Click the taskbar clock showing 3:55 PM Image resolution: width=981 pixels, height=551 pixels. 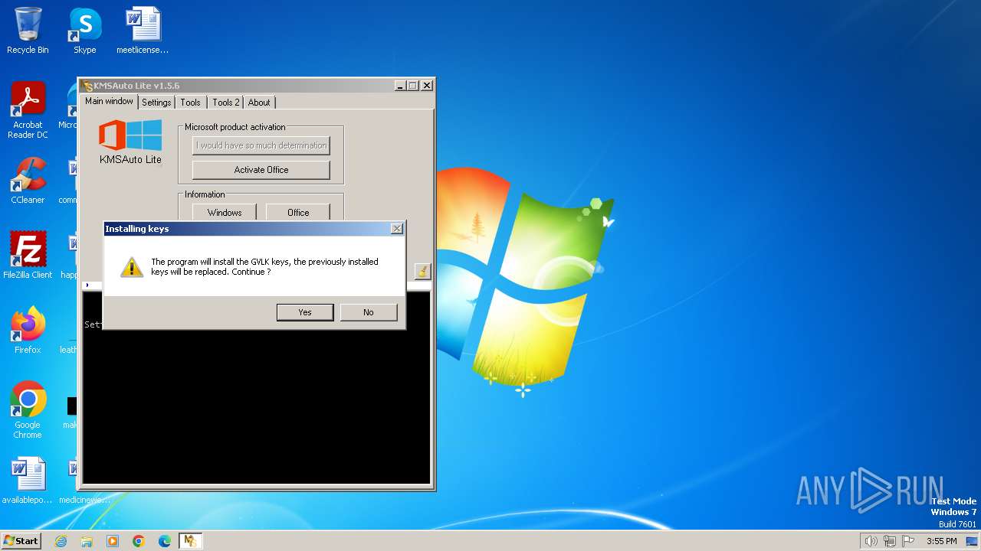(x=942, y=541)
